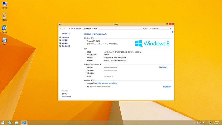The height and width of the screenshot is (125, 222).
Task: Open the network tray icon
Action: [201, 123]
